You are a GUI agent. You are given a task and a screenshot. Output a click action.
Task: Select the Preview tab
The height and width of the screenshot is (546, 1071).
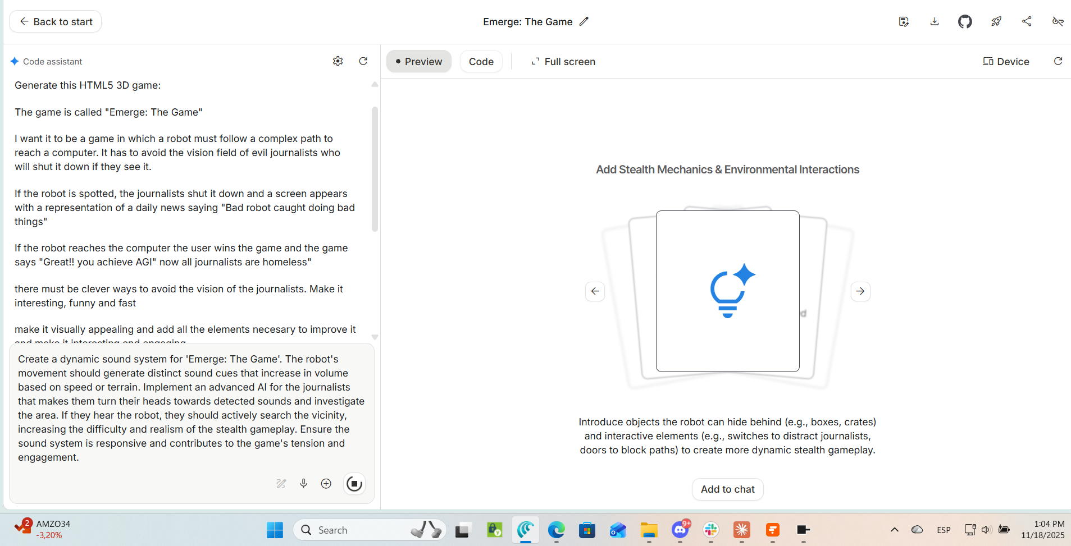click(419, 62)
